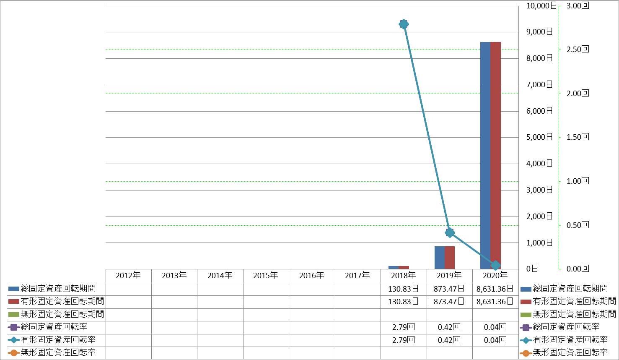This screenshot has height=360, width=619.
Task: Click 8,631.36日 in the 総固定資産回転期間 row
Action: (x=495, y=289)
